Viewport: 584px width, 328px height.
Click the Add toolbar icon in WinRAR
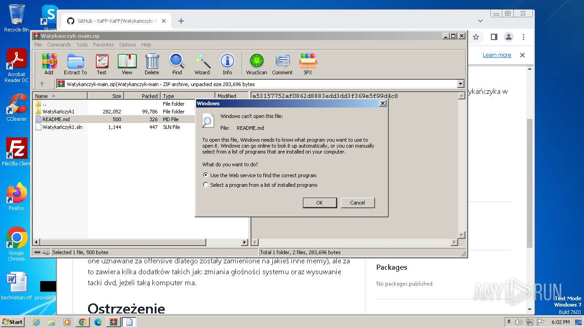point(49,64)
